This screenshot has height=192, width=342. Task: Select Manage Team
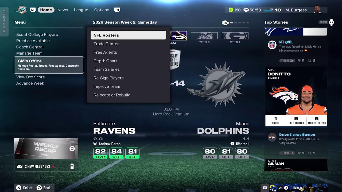[29, 53]
